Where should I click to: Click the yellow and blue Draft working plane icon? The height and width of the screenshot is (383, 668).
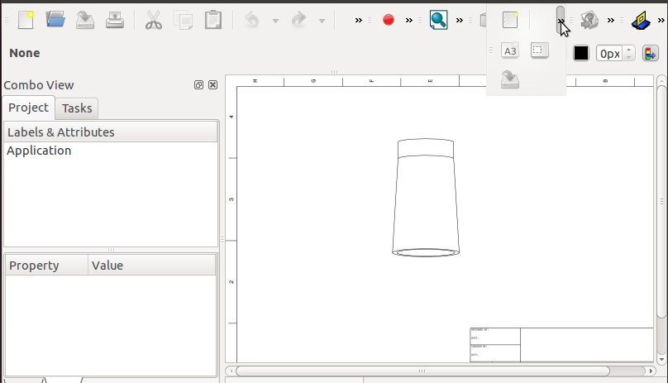click(641, 20)
